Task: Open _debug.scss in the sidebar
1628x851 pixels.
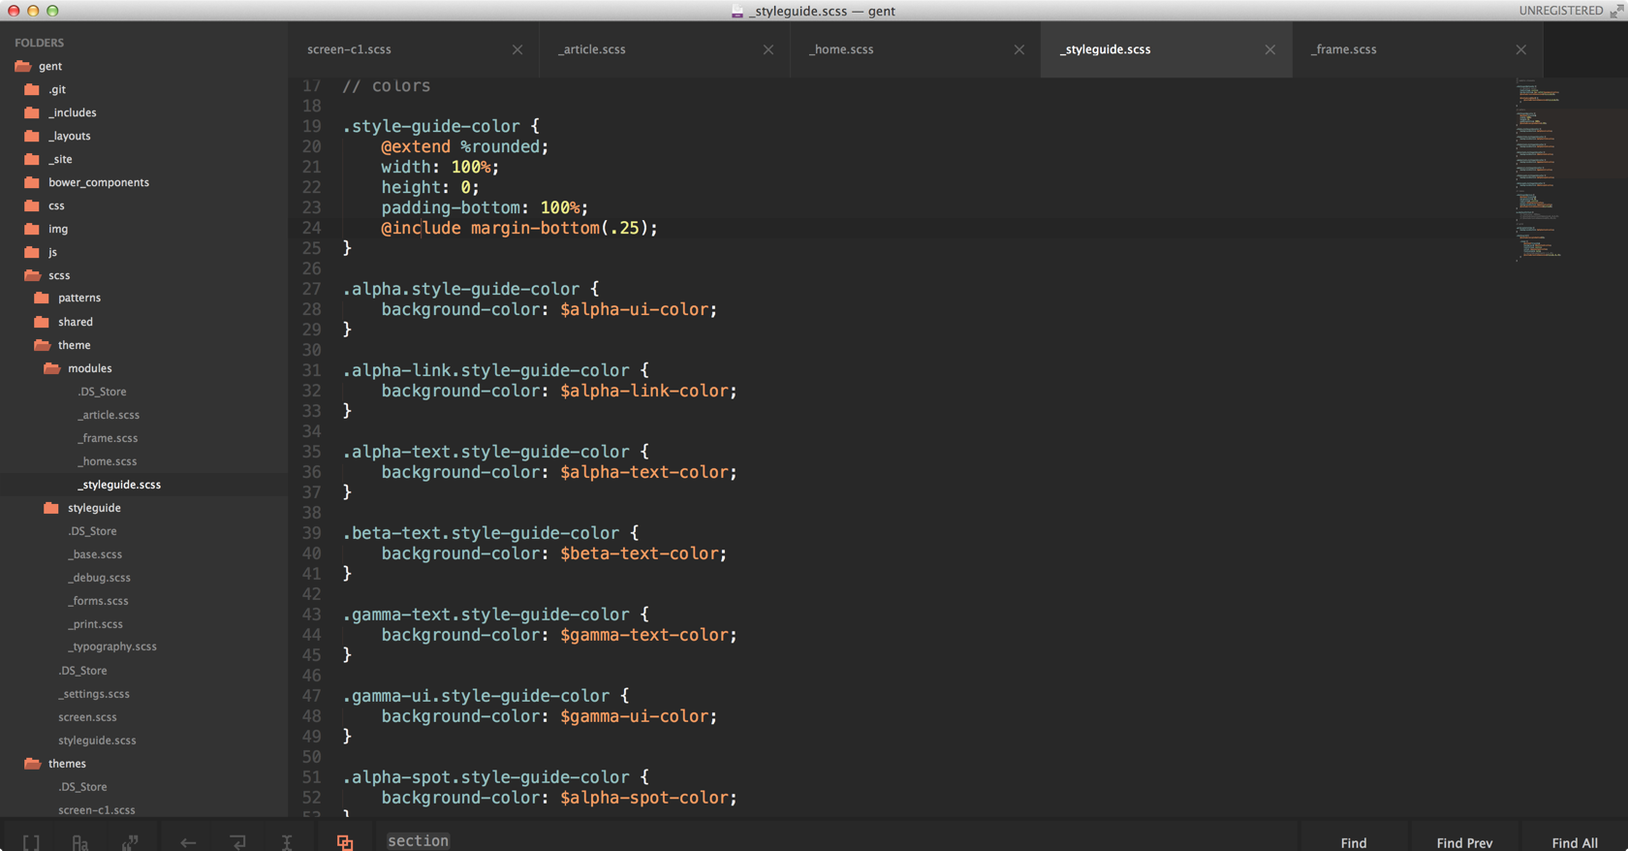Action: pos(99,578)
